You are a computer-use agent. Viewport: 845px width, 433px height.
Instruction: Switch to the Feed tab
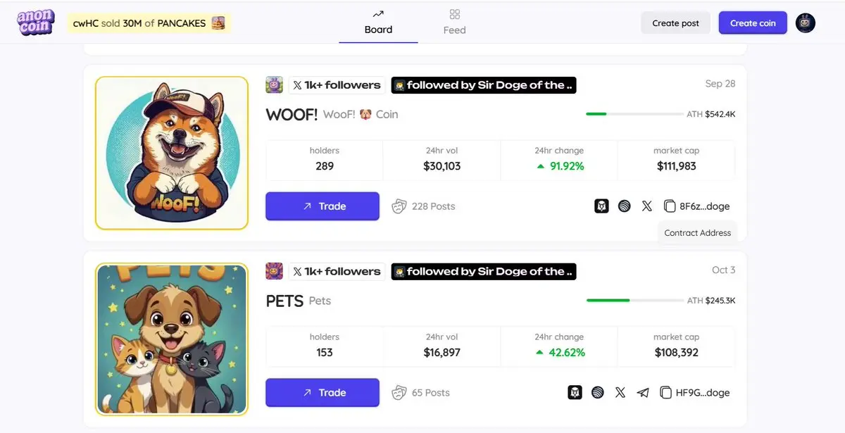[454, 23]
